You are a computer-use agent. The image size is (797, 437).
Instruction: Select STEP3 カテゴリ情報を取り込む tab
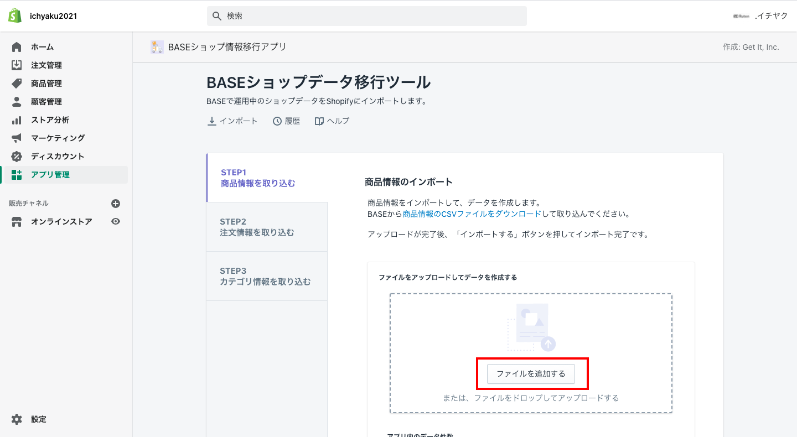267,276
